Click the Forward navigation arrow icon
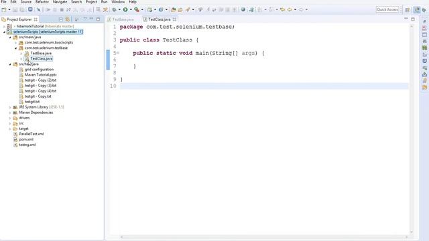The width and height of the screenshot is (429, 241). coord(301,9)
